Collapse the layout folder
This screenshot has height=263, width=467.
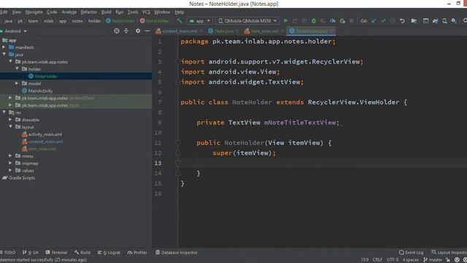(10, 127)
